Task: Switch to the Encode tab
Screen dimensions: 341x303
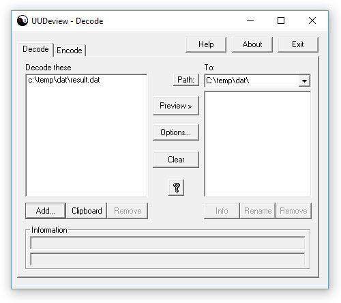Action: [x=70, y=50]
